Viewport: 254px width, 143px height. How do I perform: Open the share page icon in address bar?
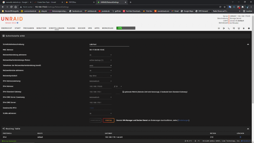tap(220, 7)
